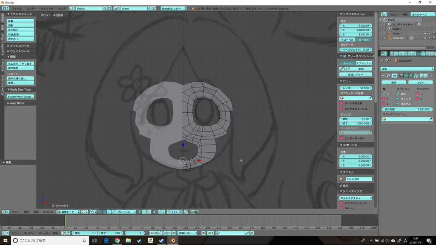
Task: Click the 移動 tool button
Action: click(x=20, y=21)
